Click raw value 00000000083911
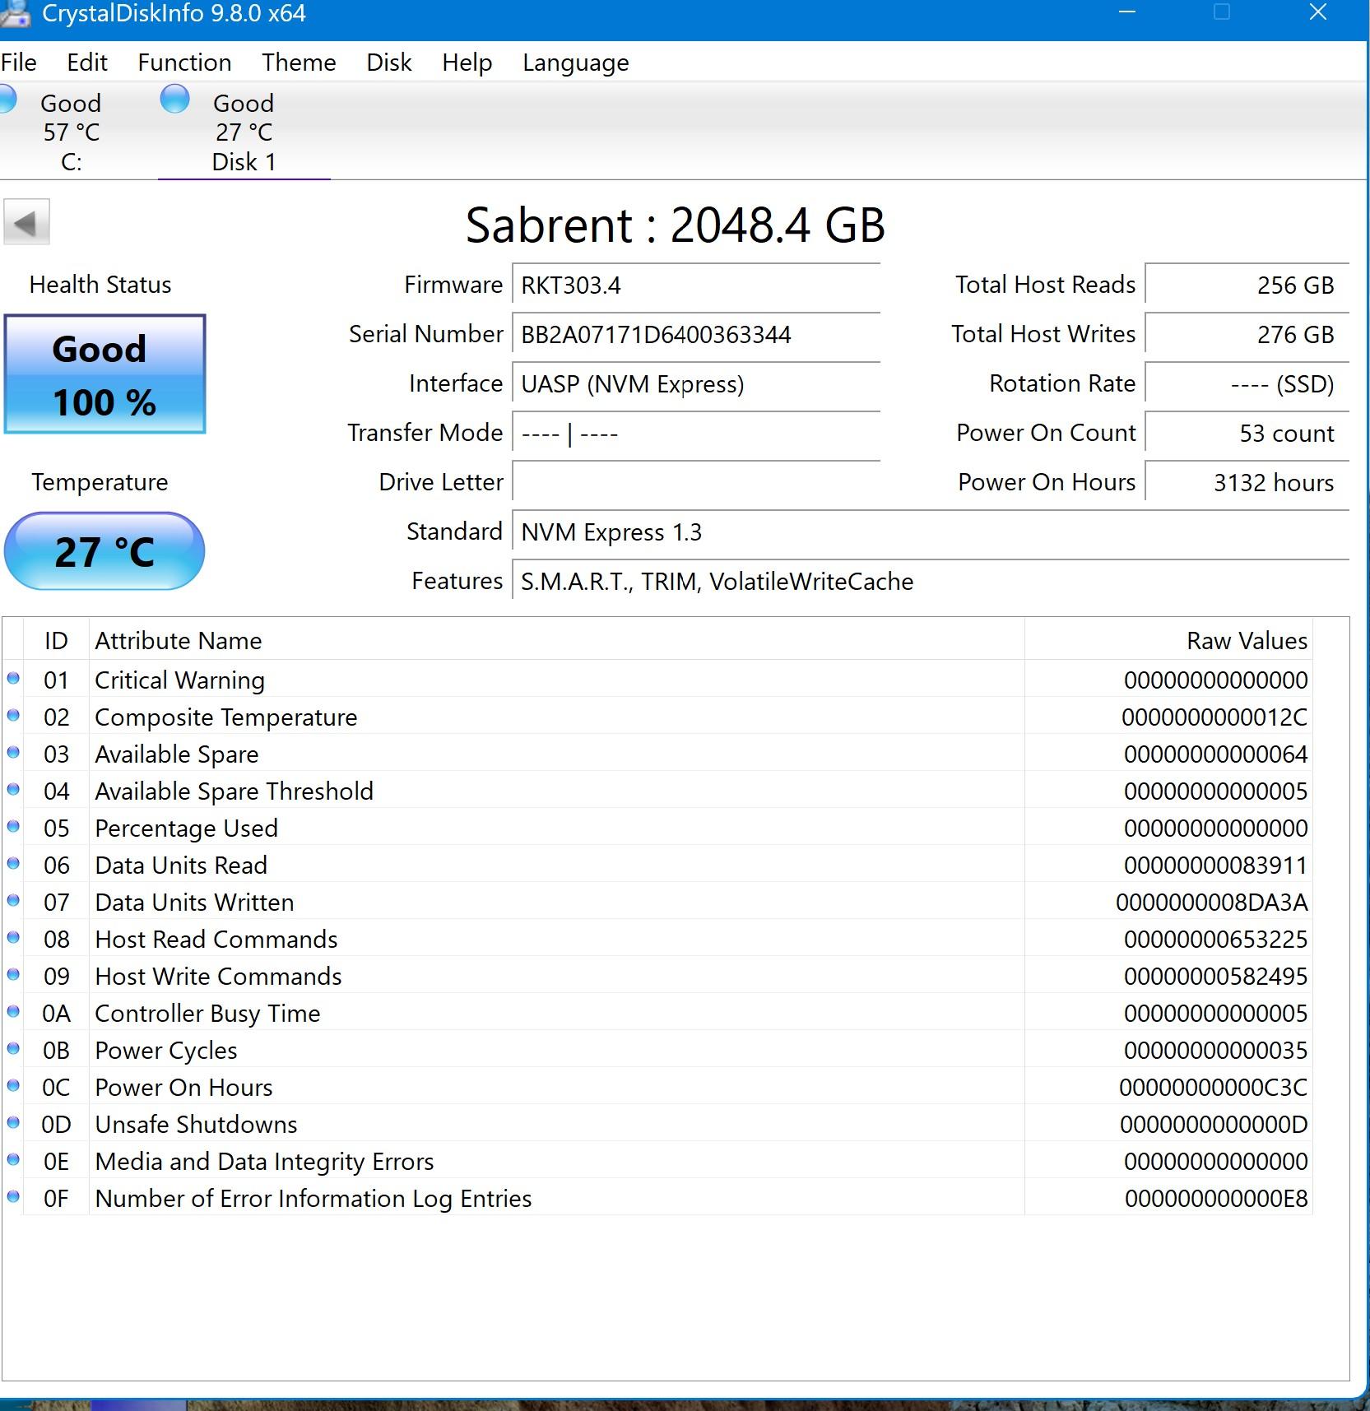 click(1215, 866)
